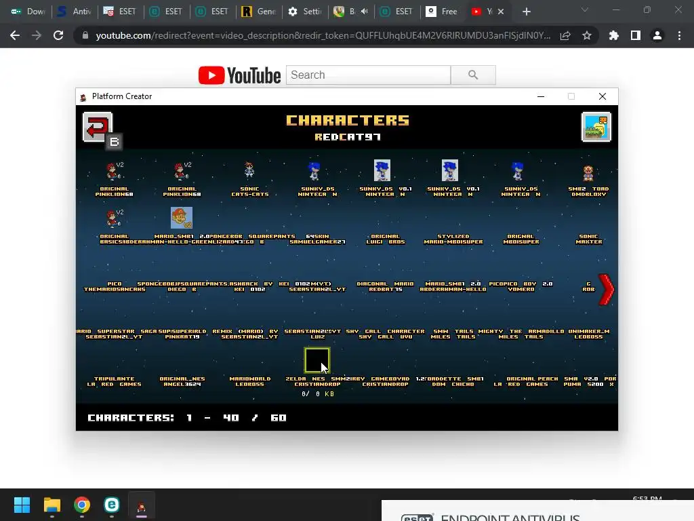The height and width of the screenshot is (521, 694).
Task: Click the B key hint beside back arrow
Action: click(114, 142)
